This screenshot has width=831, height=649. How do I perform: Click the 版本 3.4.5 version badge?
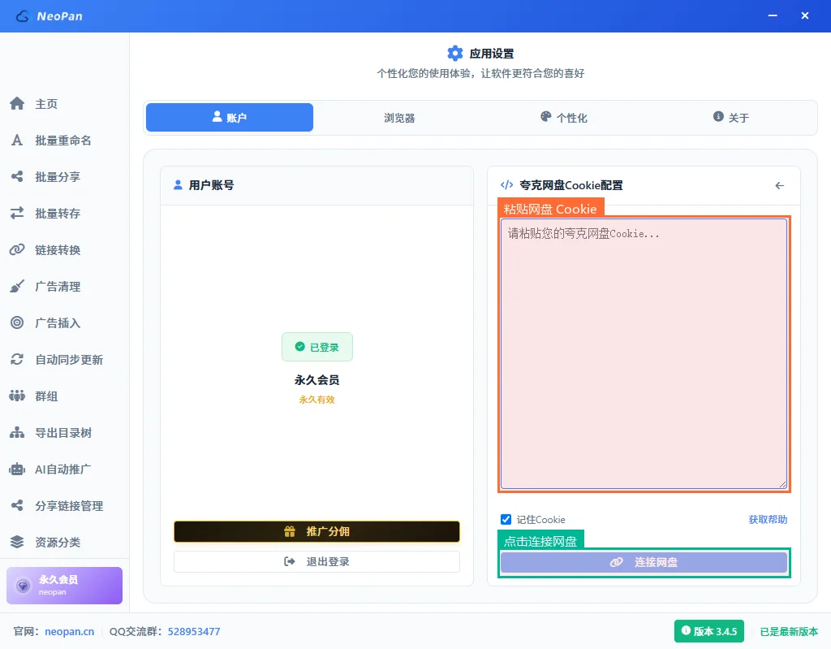tap(709, 631)
